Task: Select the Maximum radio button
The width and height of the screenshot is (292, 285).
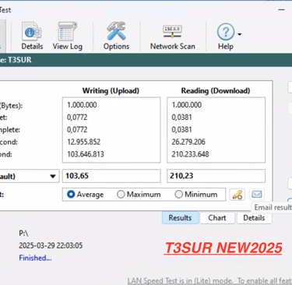Action: pos(121,194)
